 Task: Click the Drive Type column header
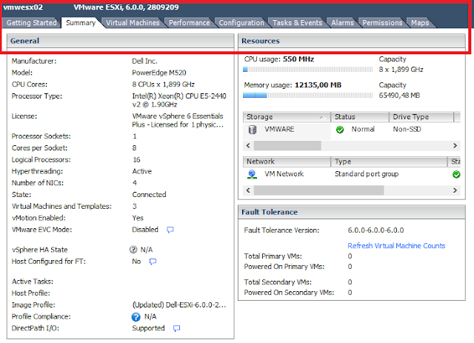coord(421,117)
